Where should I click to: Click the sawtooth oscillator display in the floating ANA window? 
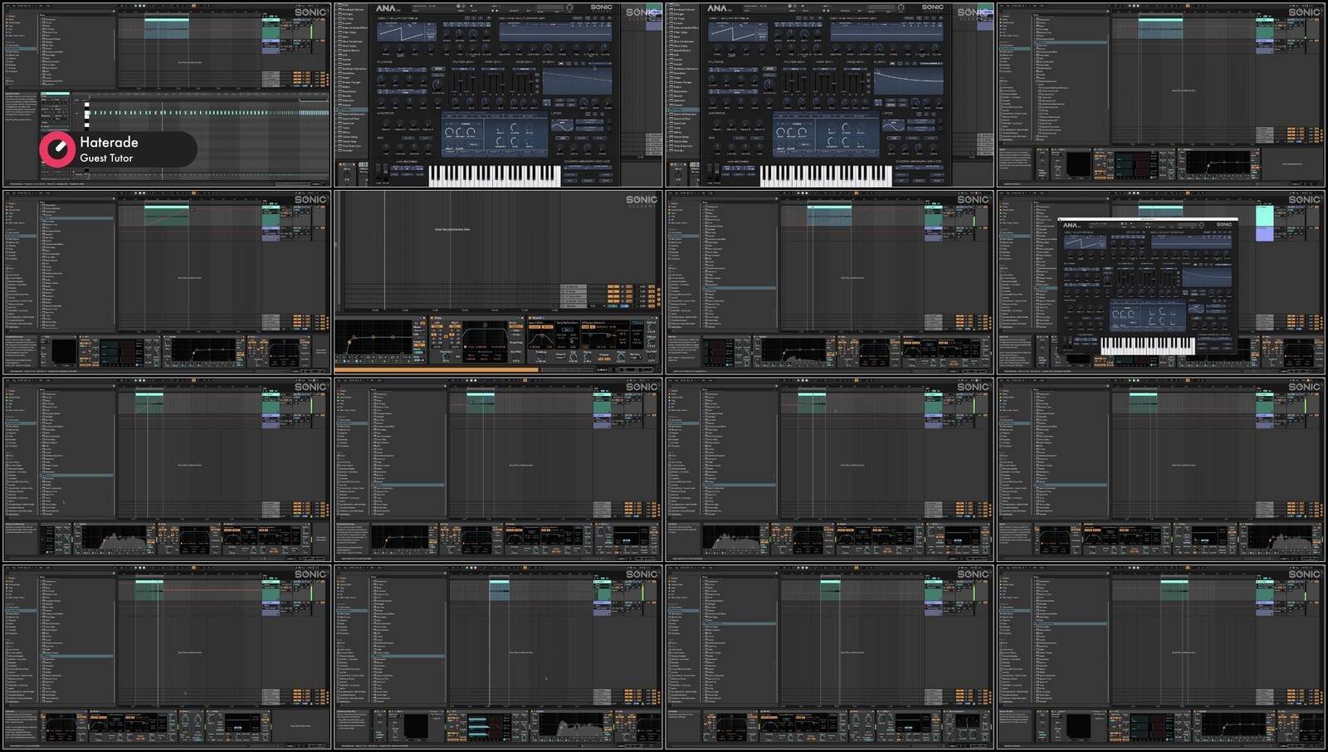pos(1085,242)
